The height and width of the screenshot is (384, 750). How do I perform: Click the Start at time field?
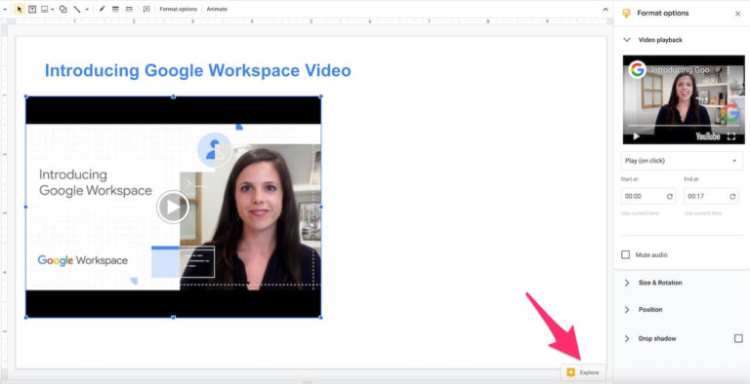tap(648, 196)
